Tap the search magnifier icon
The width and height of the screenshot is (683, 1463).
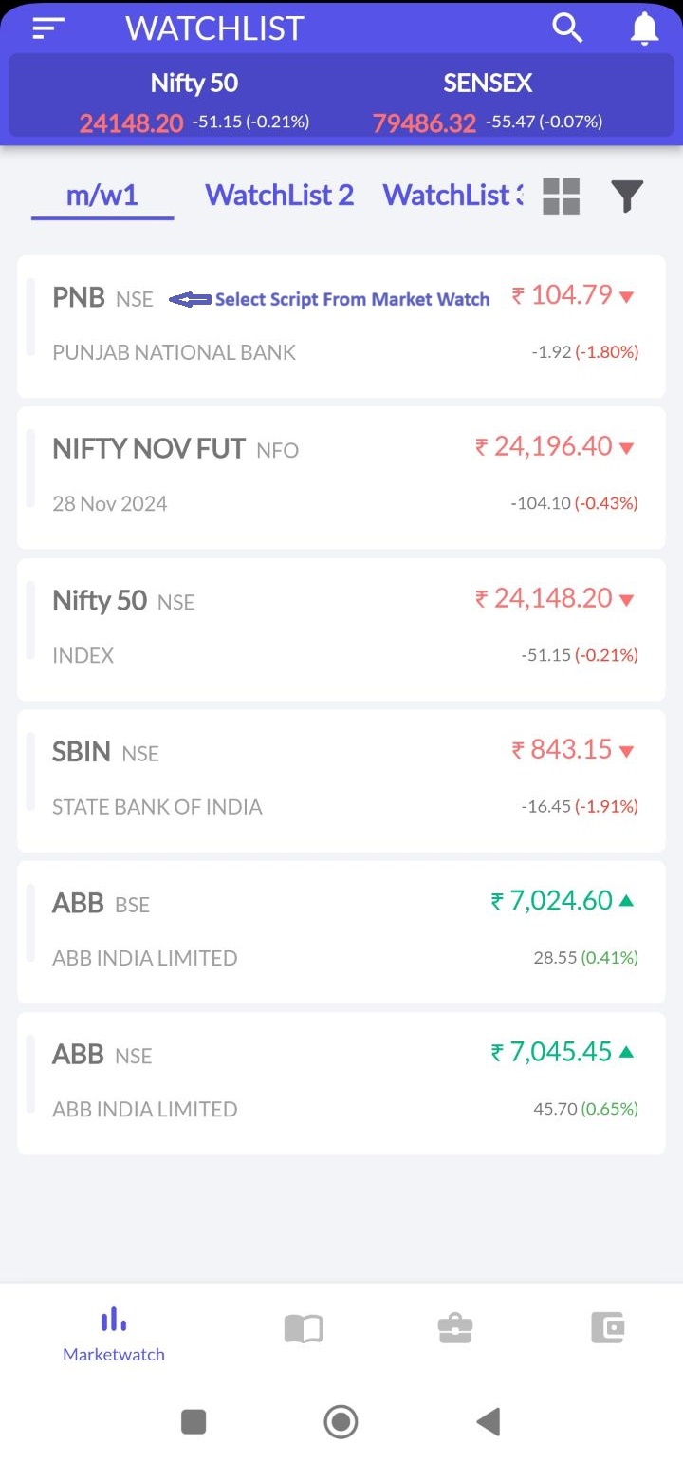coord(567,28)
